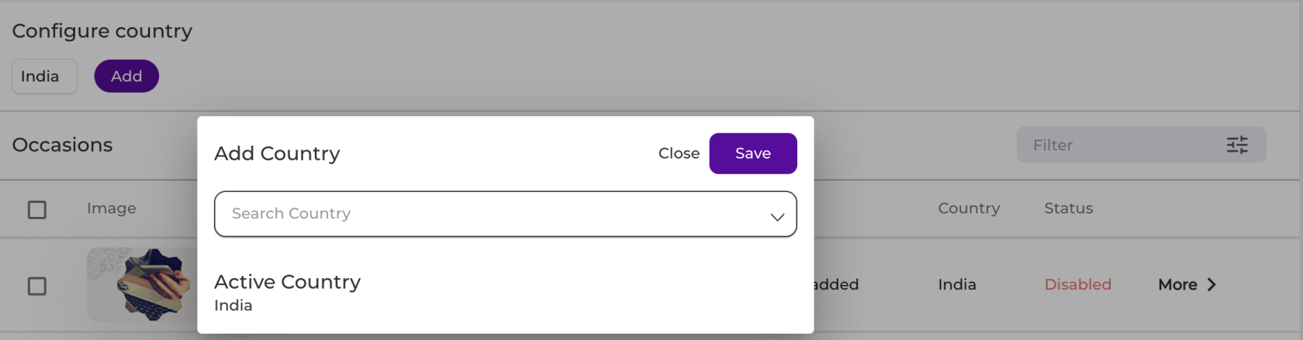Tick the checkbox for the first occasion row
This screenshot has width=1303, height=340.
click(37, 286)
